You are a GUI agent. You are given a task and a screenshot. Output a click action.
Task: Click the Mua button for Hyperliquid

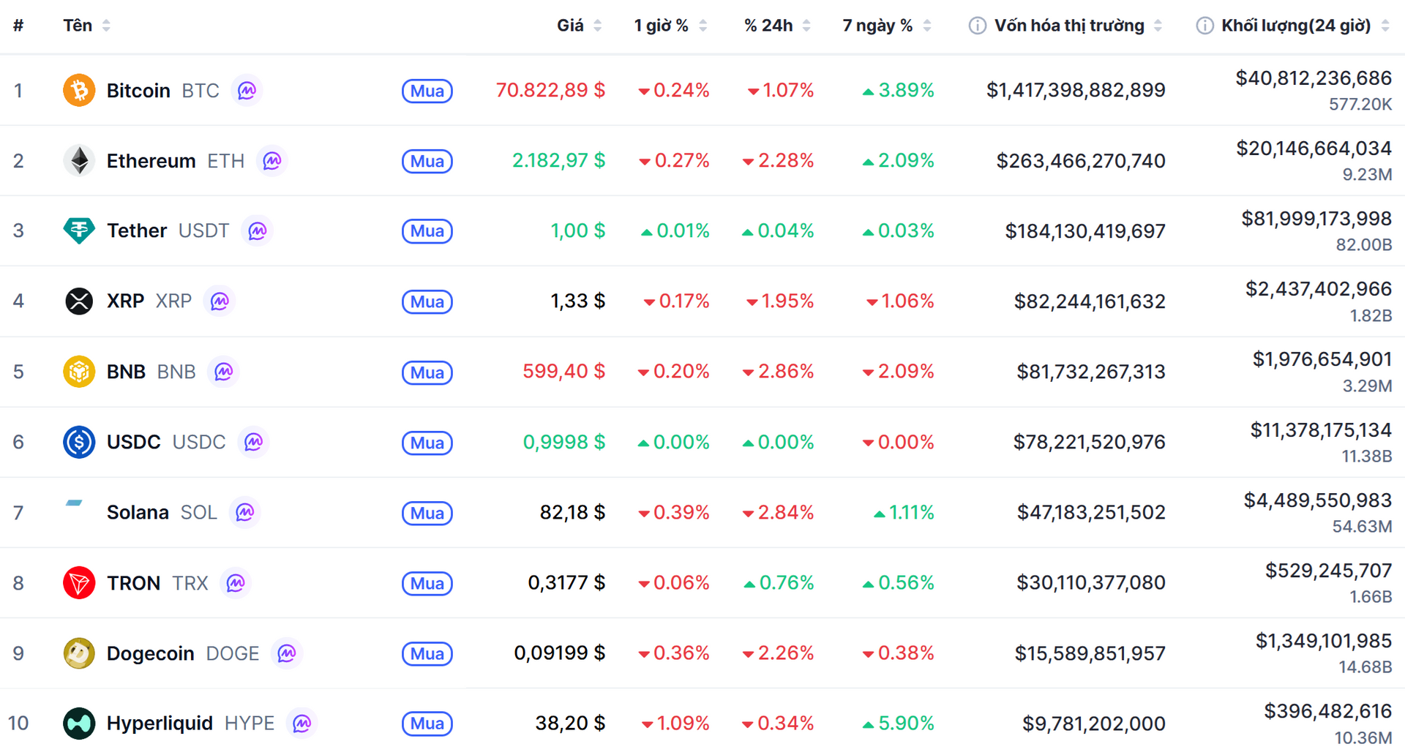(427, 724)
